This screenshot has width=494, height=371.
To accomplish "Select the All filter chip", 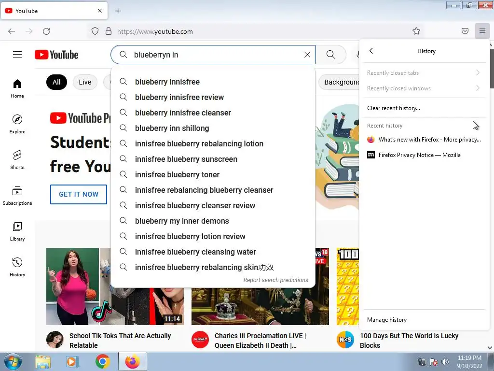I will (x=56, y=82).
